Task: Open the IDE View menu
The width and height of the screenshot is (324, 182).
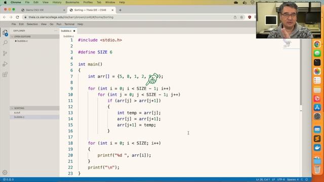Action: click(44, 24)
